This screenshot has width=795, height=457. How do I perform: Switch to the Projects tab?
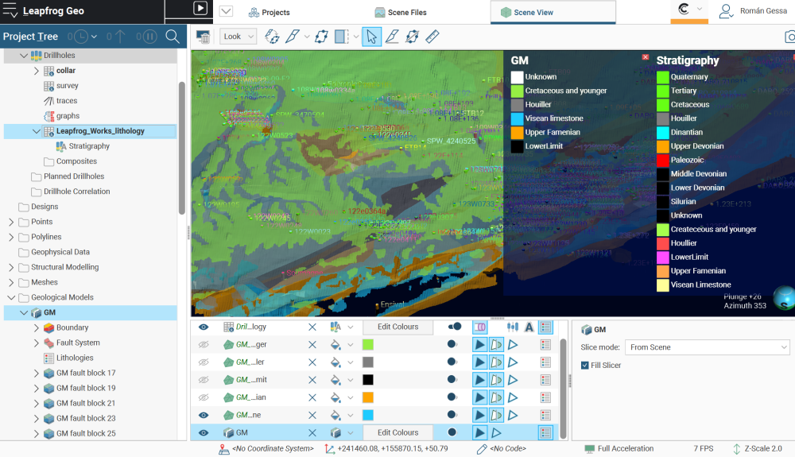coord(270,12)
